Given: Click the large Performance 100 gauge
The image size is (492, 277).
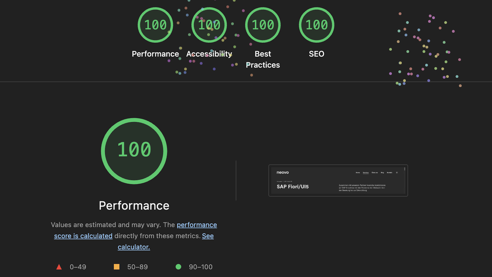Looking at the screenshot, I should tap(134, 151).
